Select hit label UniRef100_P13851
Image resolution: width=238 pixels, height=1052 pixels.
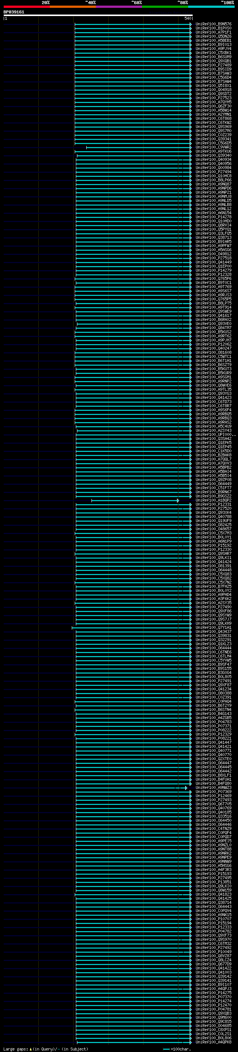click(x=213, y=882)
